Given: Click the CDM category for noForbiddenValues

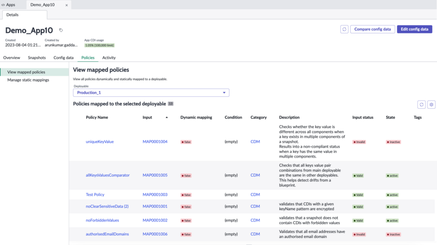Looking at the screenshot, I should click(255, 220).
